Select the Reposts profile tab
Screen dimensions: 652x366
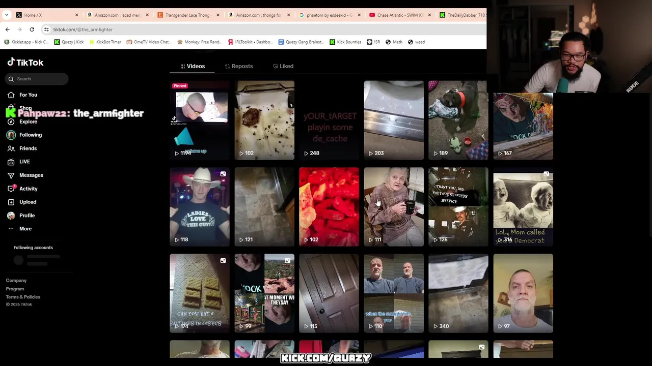click(x=238, y=66)
